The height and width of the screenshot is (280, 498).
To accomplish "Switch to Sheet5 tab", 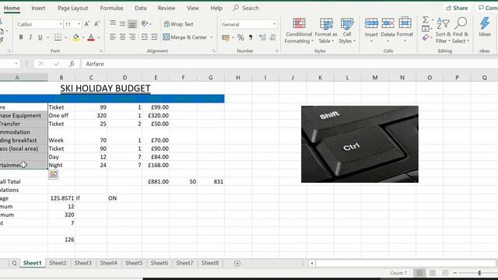I will (134, 263).
